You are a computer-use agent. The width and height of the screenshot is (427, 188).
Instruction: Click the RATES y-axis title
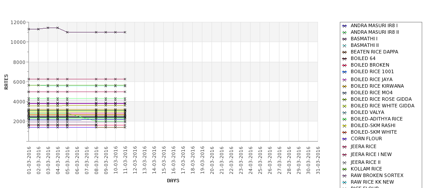pos(6,82)
